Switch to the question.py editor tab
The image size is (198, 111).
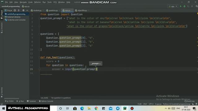click(53, 10)
